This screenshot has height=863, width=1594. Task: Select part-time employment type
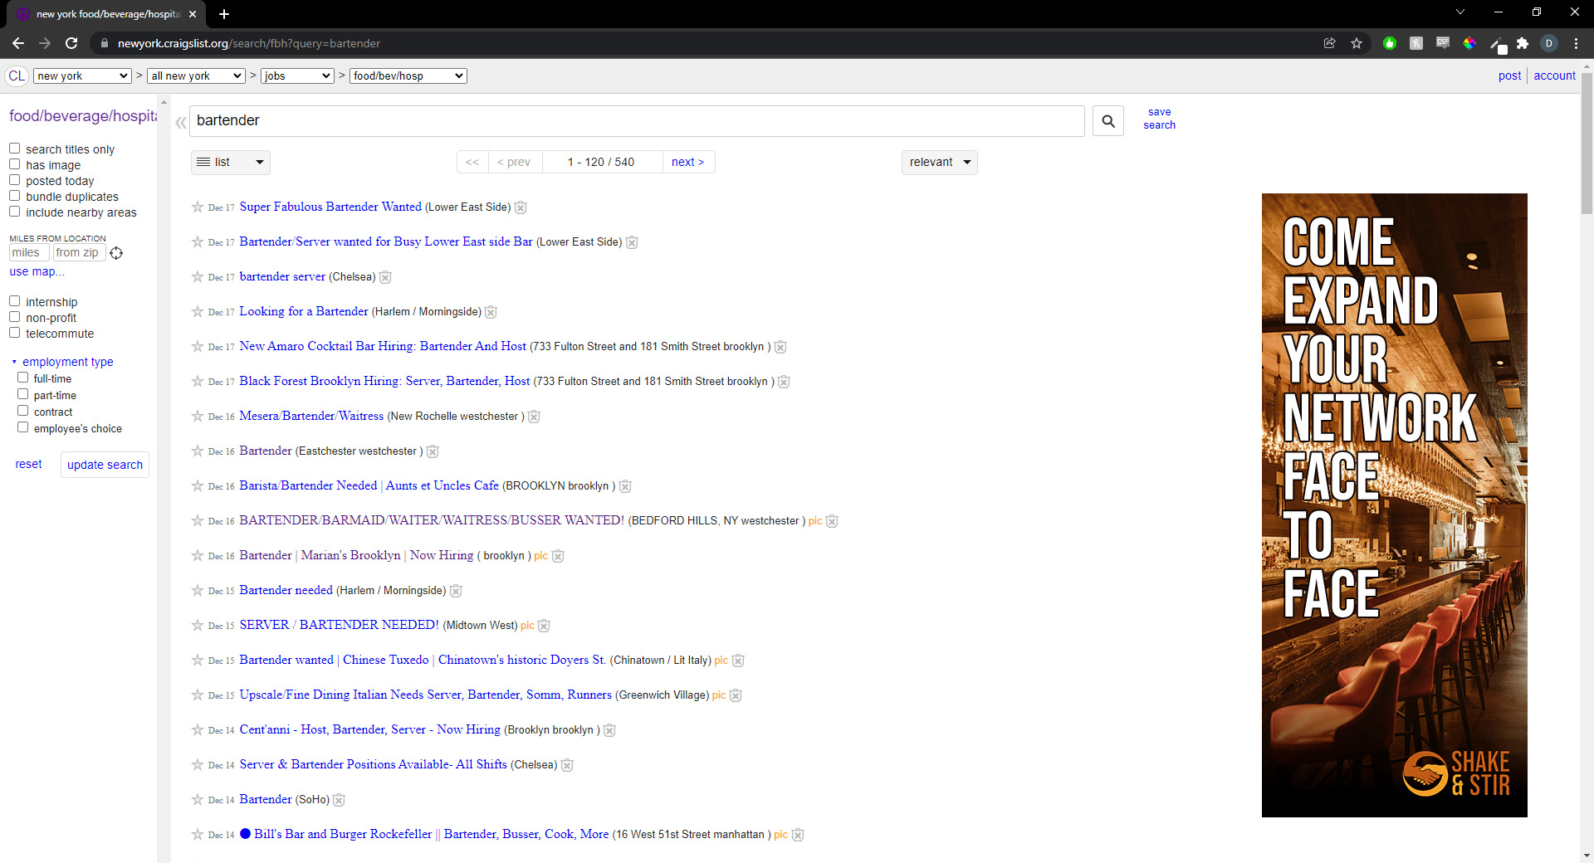pos(23,394)
